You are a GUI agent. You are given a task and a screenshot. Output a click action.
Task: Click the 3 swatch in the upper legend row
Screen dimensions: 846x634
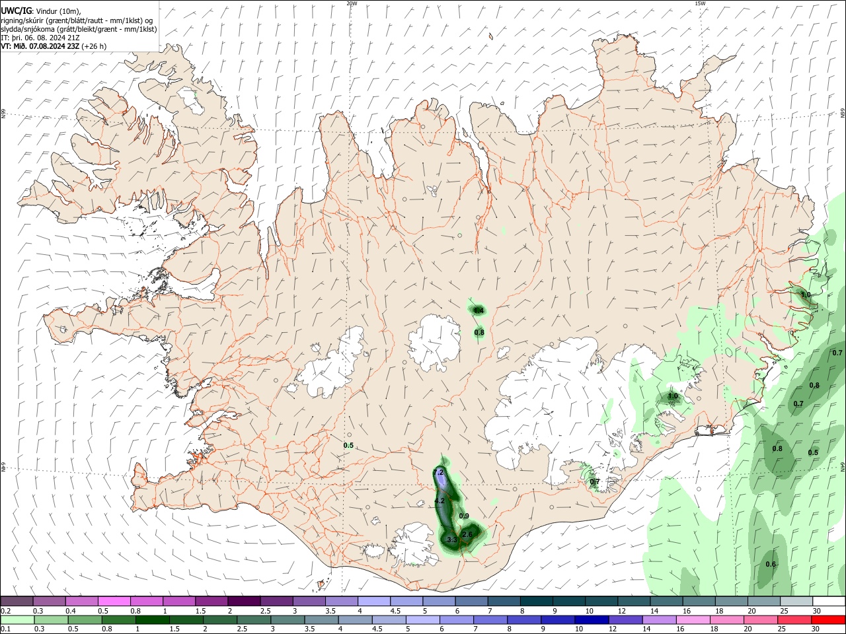[x=309, y=601]
